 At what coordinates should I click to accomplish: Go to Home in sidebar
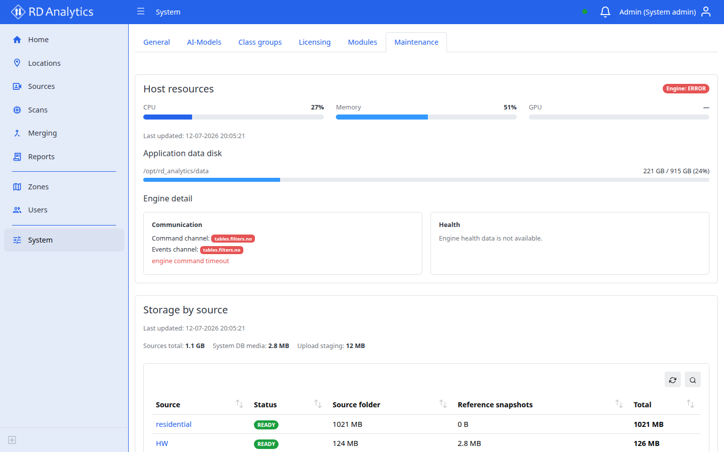tap(64, 40)
